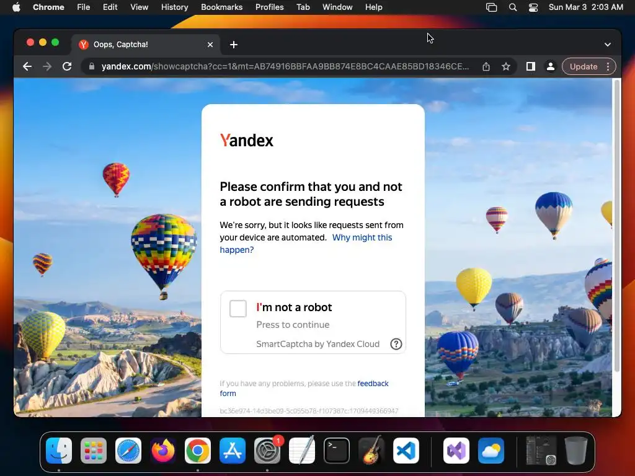635x476 pixels.
Task: Open the Tab menu
Action: 303,7
